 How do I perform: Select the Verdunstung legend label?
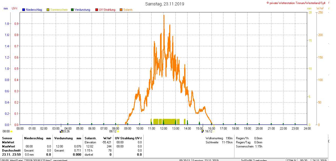point(82,10)
